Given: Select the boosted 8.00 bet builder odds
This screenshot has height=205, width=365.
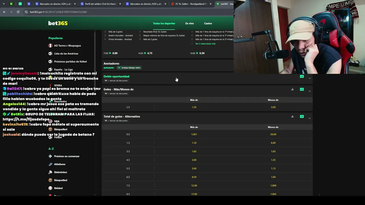Looking at the screenshot, I should pyautogui.click(x=115, y=53).
